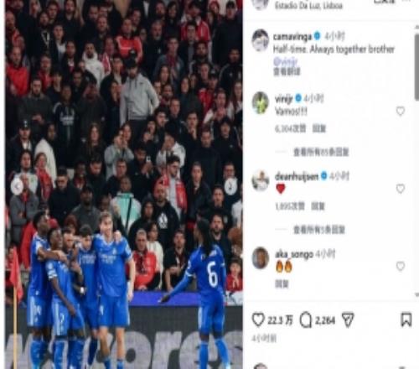Image resolution: width=419 pixels, height=369 pixels.
Task: Like vinijr's Vamos comment
Action: coord(401,111)
